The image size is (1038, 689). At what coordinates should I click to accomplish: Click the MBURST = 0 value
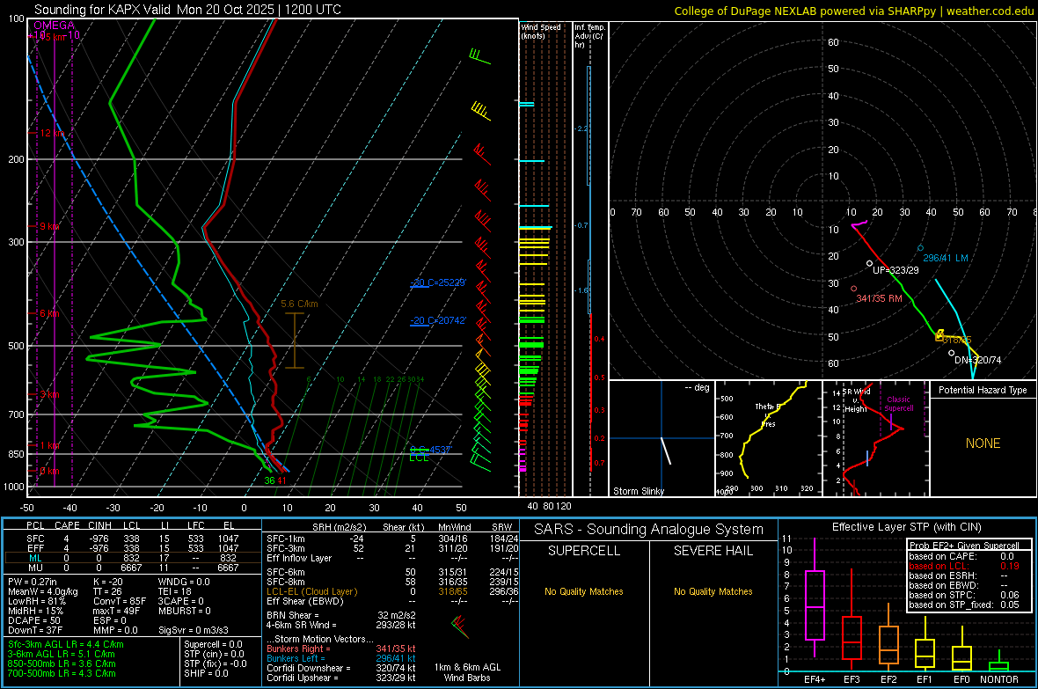tap(185, 611)
